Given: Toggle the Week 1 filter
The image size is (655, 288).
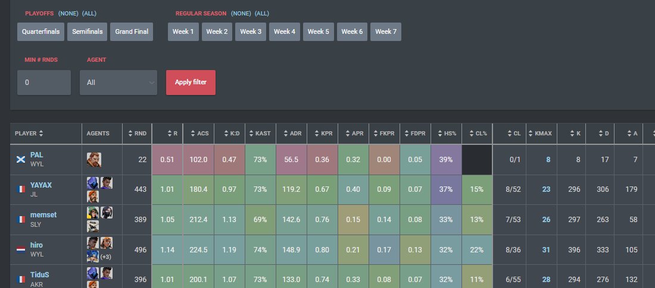Looking at the screenshot, I should click(x=183, y=31).
